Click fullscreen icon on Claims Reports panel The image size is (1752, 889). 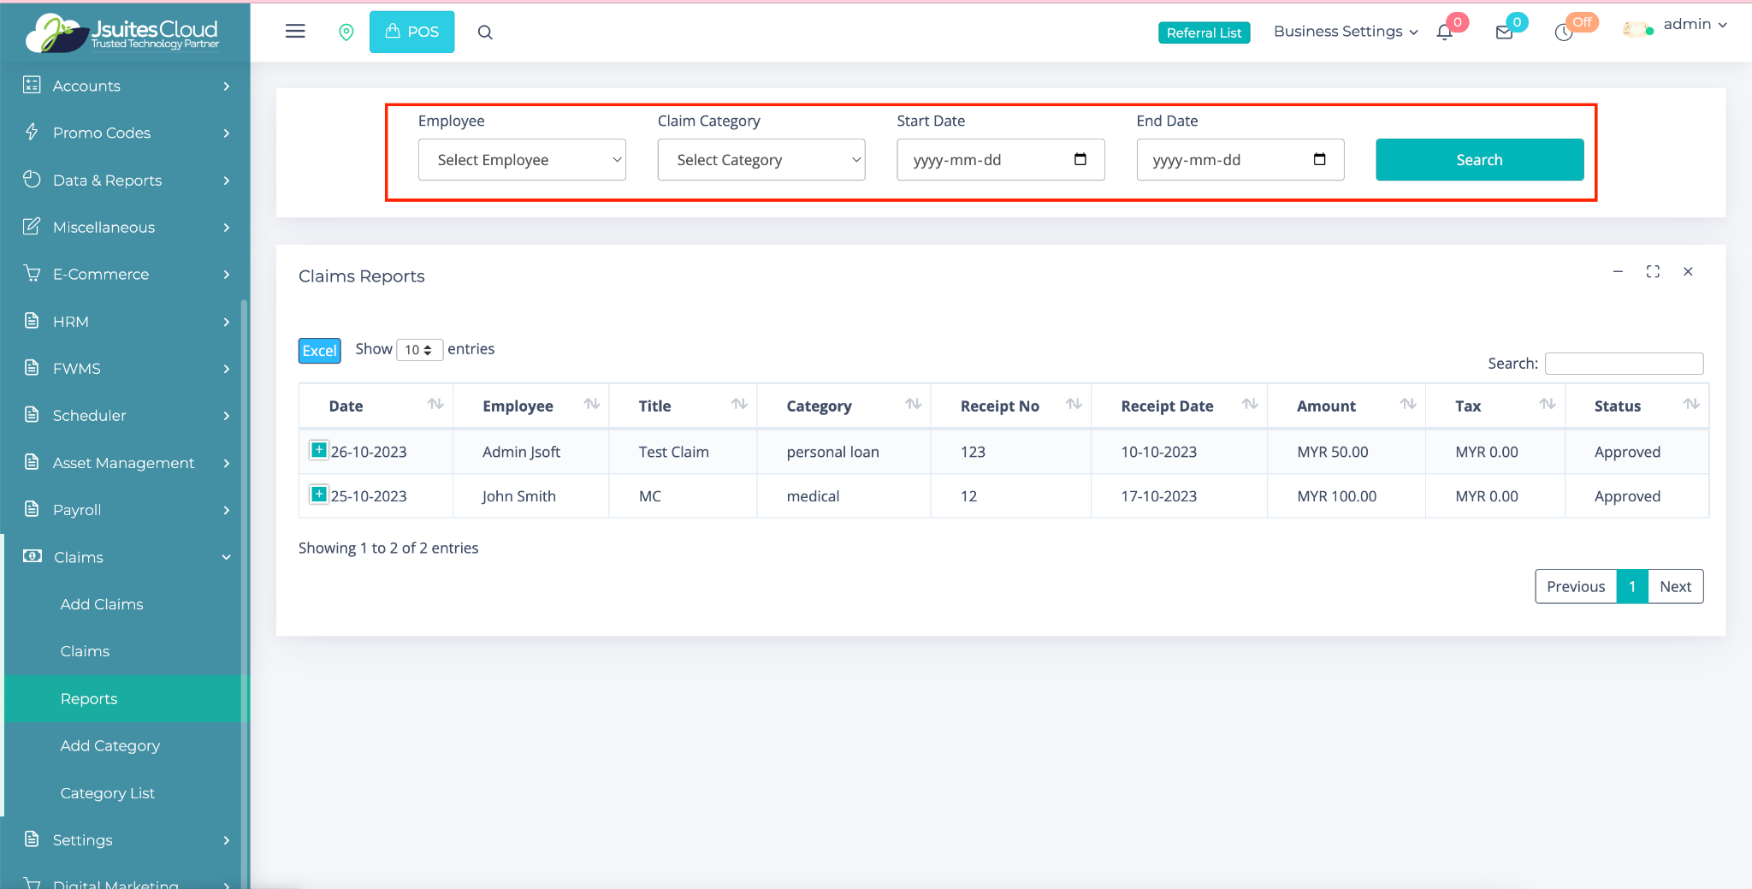coord(1653,271)
